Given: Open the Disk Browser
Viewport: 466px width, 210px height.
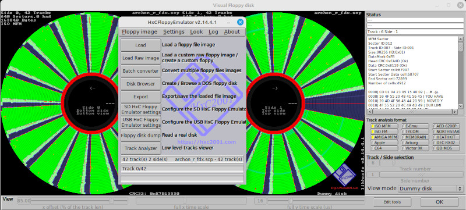Looking at the screenshot, I should [x=140, y=84].
